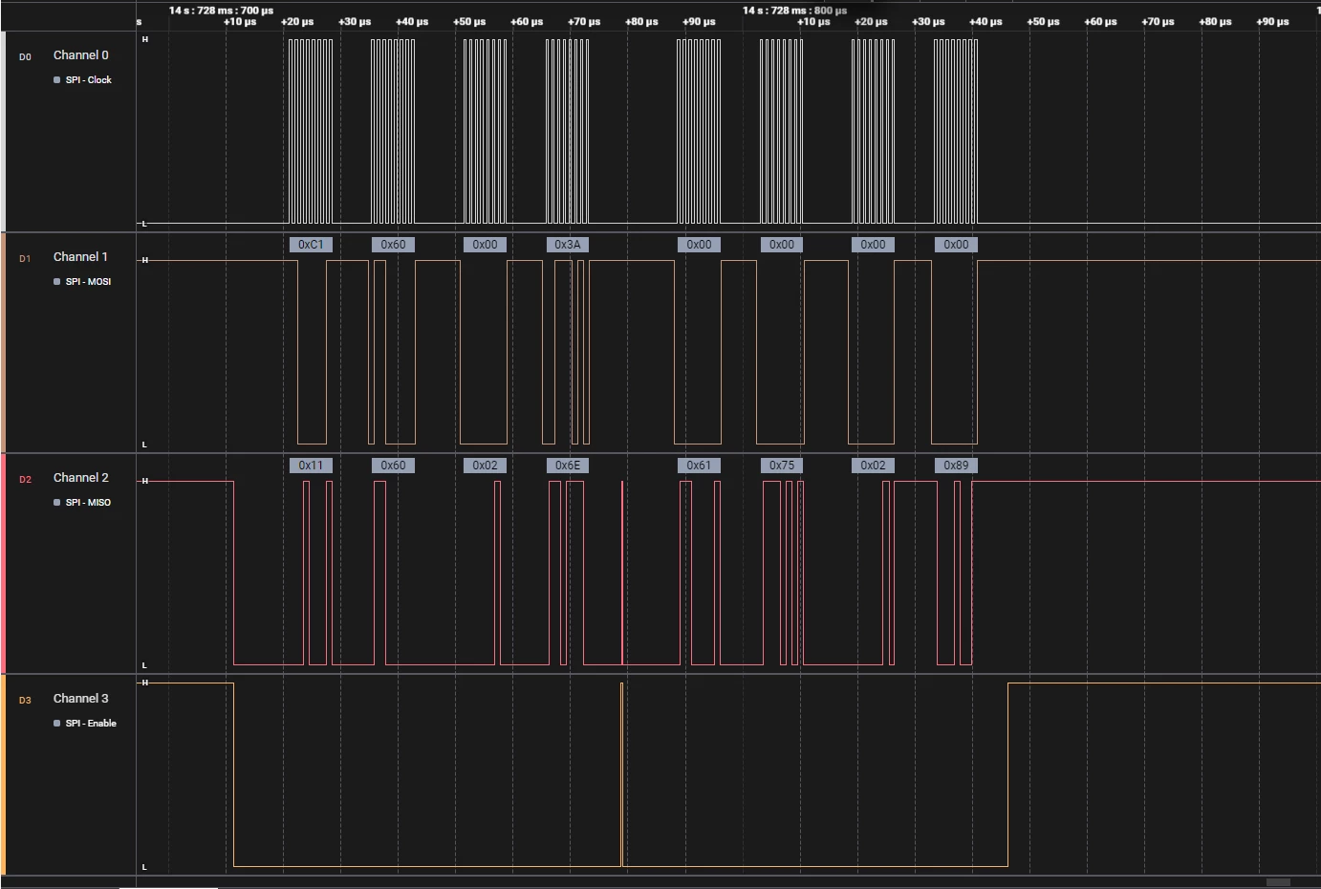
Task: Click the SPI - MISO analyzer square icon
Action: [x=56, y=503]
